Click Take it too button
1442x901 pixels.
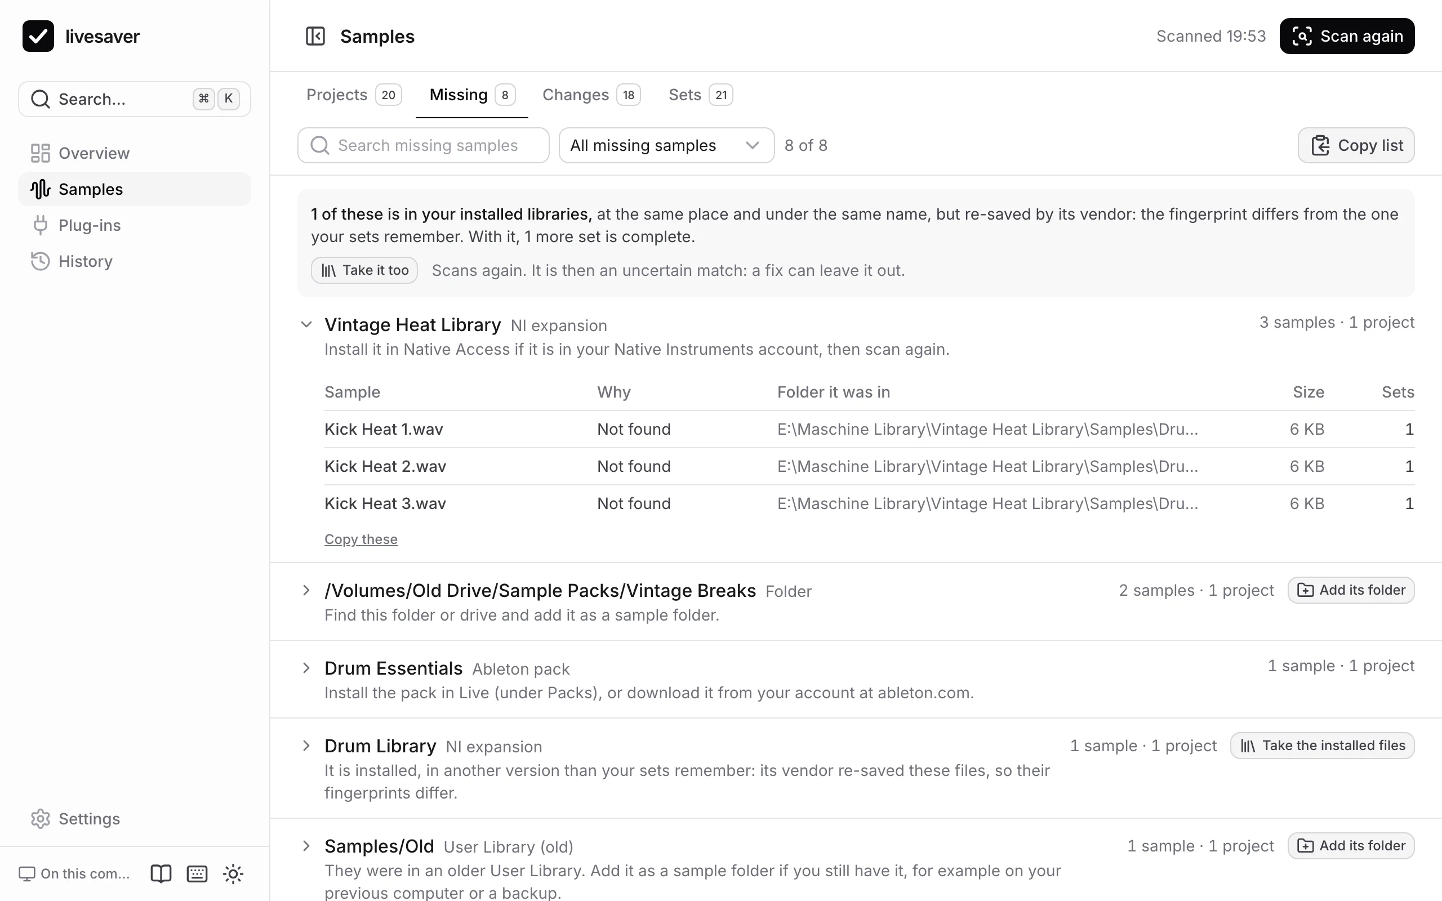364,270
